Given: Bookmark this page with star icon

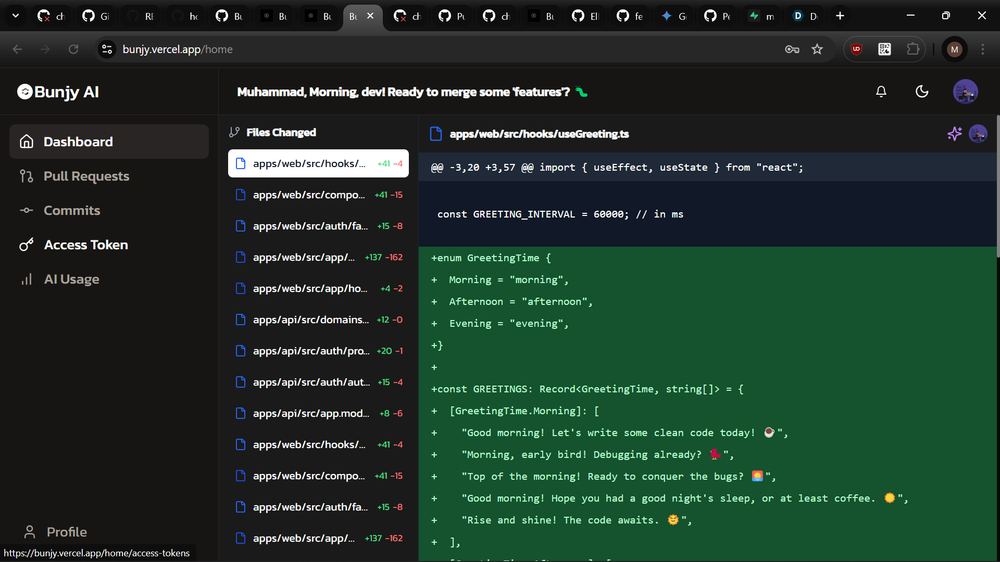Looking at the screenshot, I should [817, 49].
